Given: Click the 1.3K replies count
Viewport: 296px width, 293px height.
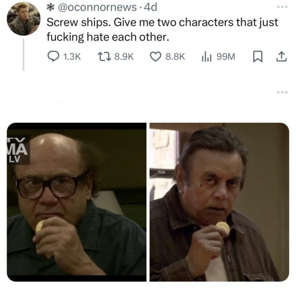Looking at the screenshot, I should point(72,56).
